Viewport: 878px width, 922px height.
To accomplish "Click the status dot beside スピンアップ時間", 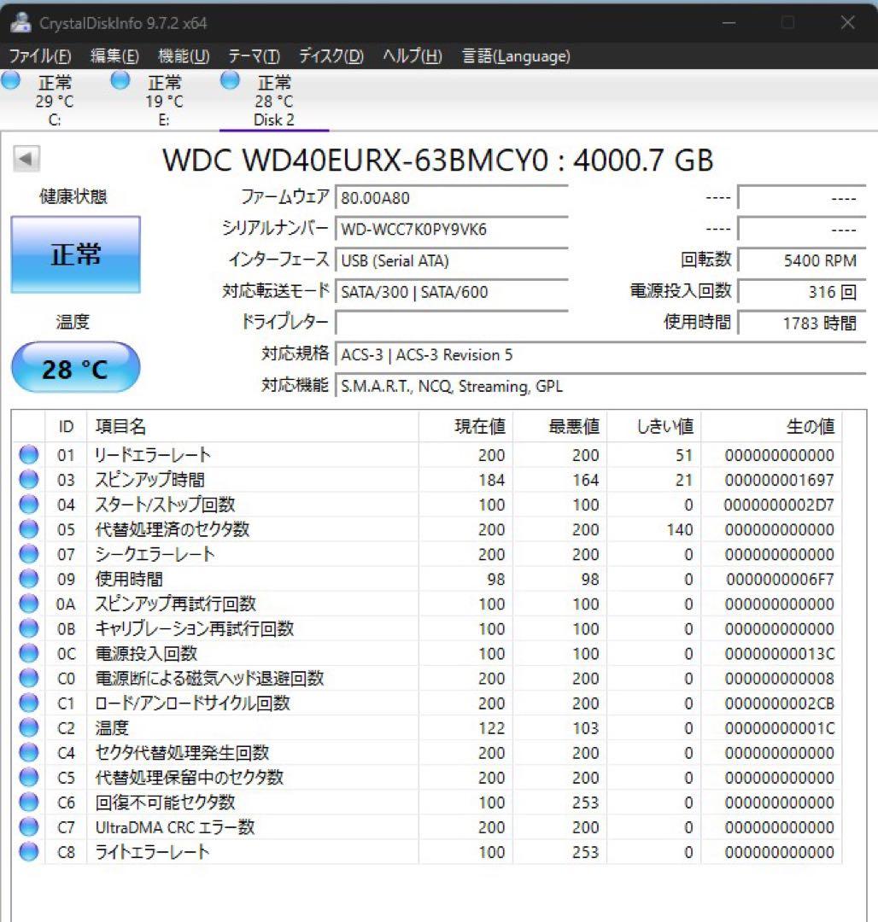I will pyautogui.click(x=27, y=480).
